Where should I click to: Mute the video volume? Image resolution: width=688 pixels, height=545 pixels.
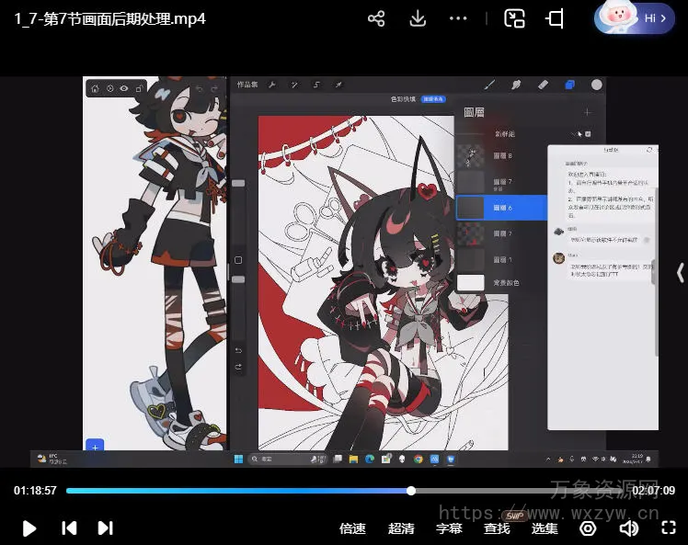(628, 528)
